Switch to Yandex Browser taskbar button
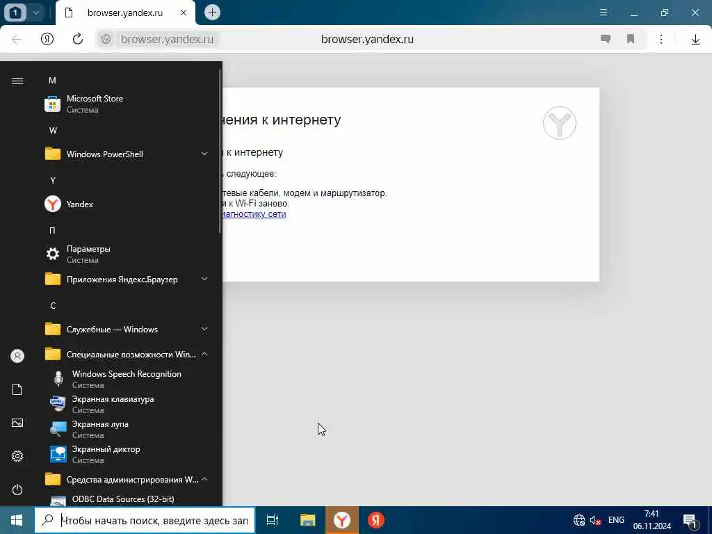This screenshot has width=712, height=534. tap(342, 520)
